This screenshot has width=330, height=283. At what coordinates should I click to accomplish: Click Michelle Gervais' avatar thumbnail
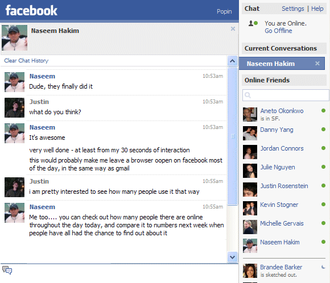tap(250, 227)
